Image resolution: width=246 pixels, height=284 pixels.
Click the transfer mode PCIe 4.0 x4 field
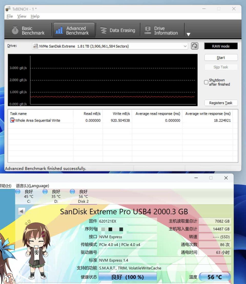[128, 244]
